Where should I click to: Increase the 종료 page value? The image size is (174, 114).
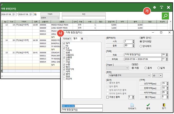point(134,45)
